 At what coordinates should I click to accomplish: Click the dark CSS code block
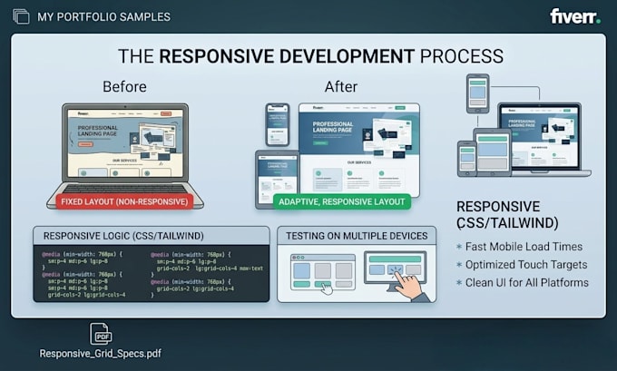[152, 273]
